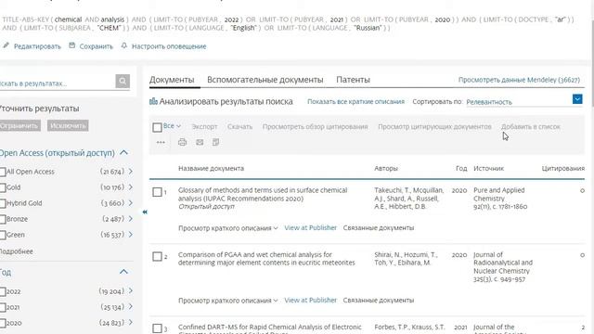
Task: Collapse the Год year filter section
Action: pyautogui.click(x=123, y=272)
